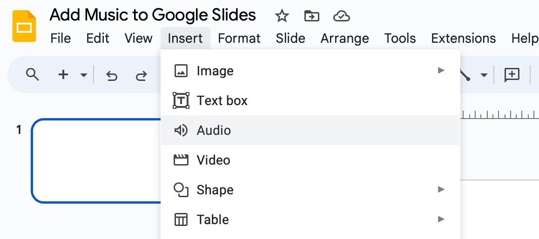Open the Help menu
Screen dimensions: 539x239
click(525, 38)
